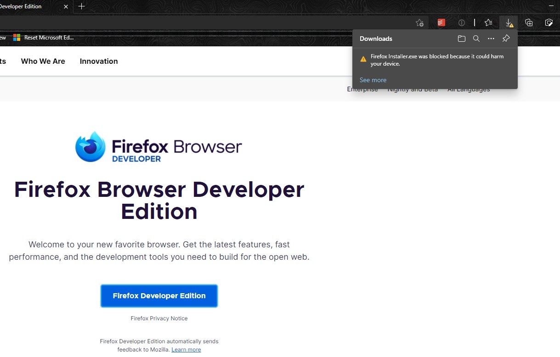
Task: Open Nightly and Beta link
Action: click(413, 89)
